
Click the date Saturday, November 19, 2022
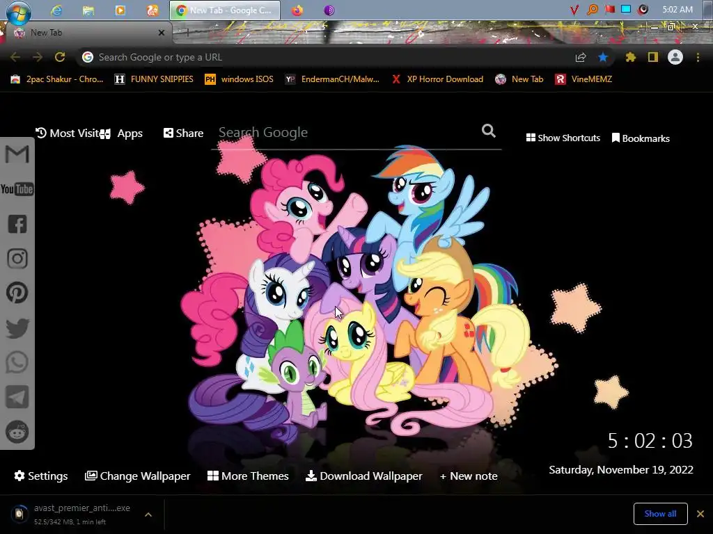coord(621,469)
